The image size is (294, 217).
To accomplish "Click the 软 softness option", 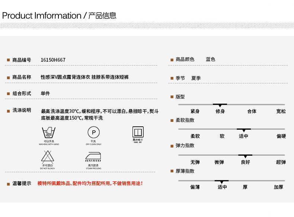I will [222, 136].
